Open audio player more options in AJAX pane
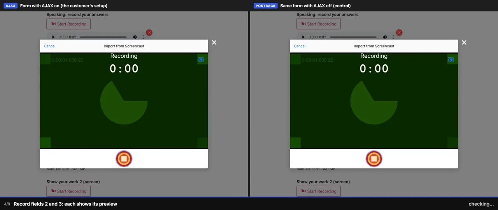Screen dimensions: 498x210 143,37
